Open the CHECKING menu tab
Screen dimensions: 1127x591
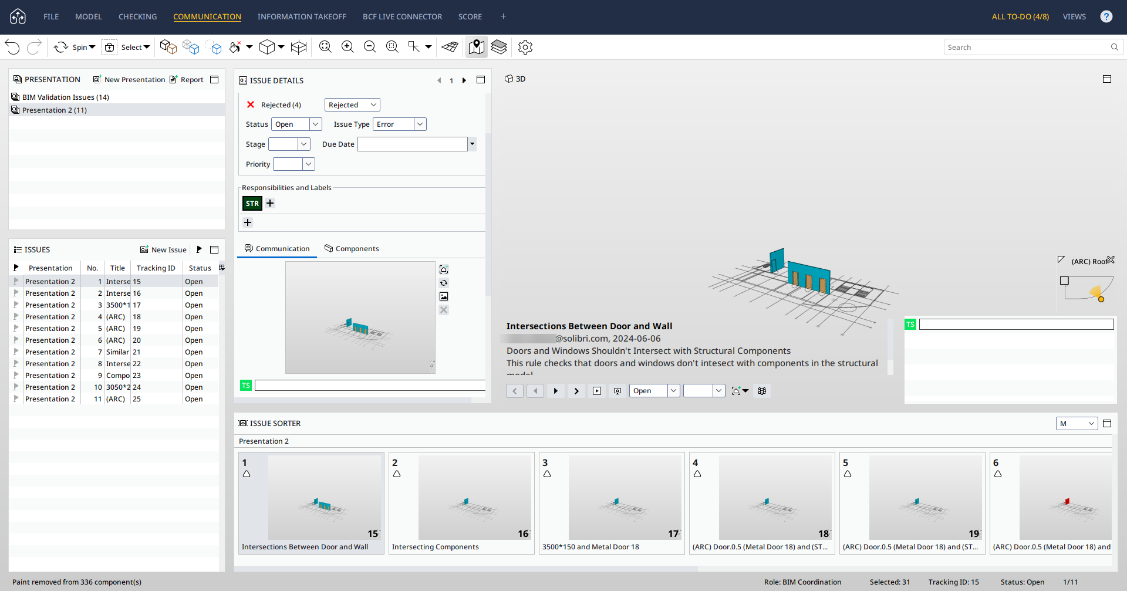point(137,16)
